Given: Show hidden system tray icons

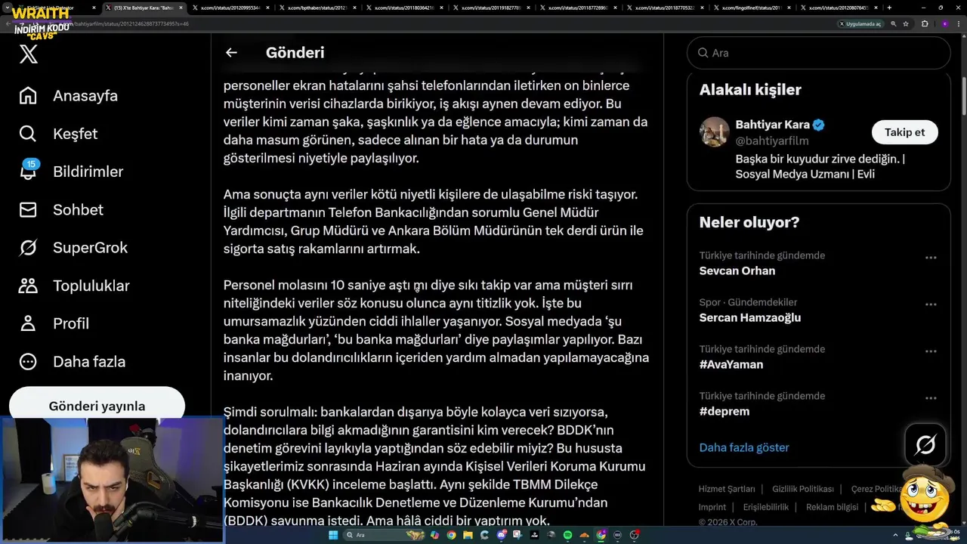Looking at the screenshot, I should pyautogui.click(x=897, y=535).
